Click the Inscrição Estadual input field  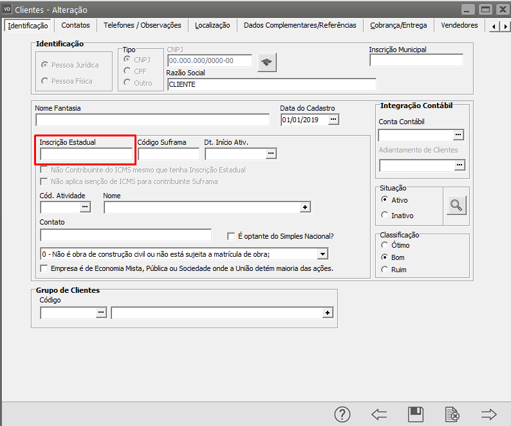tap(86, 154)
